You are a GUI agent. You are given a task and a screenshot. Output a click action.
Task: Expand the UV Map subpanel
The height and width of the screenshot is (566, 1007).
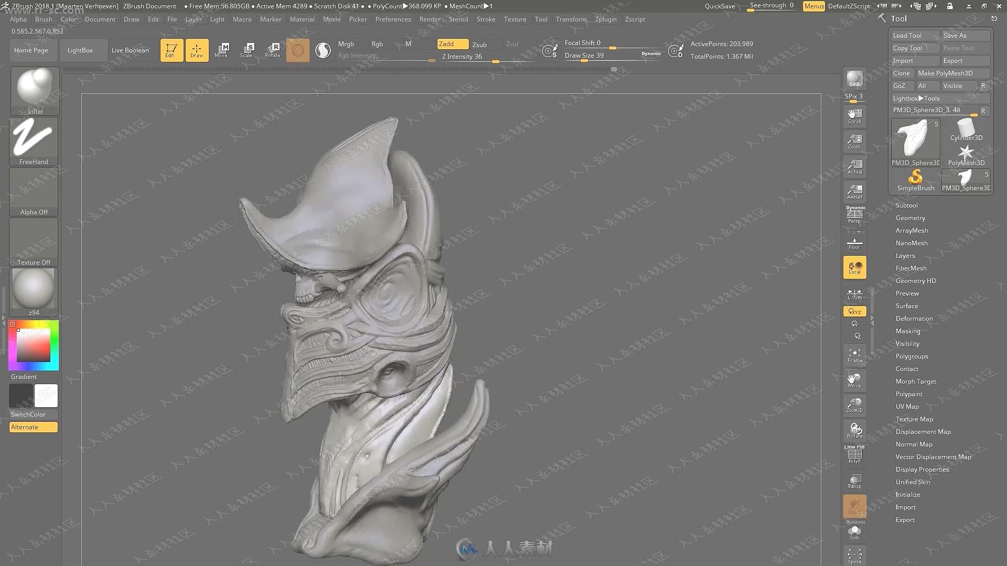(x=907, y=406)
